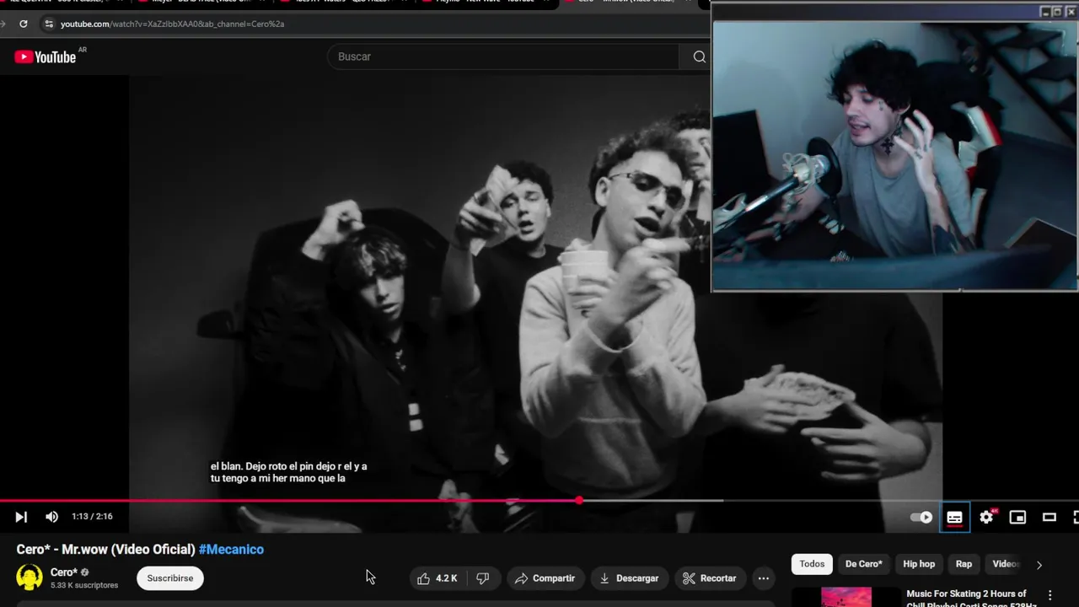This screenshot has width=1079, height=607.
Task: Click the webcam overlay window
Action: tap(894, 148)
